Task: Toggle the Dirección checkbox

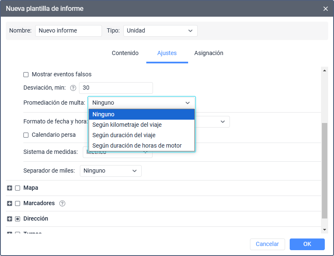Action: click(x=18, y=219)
